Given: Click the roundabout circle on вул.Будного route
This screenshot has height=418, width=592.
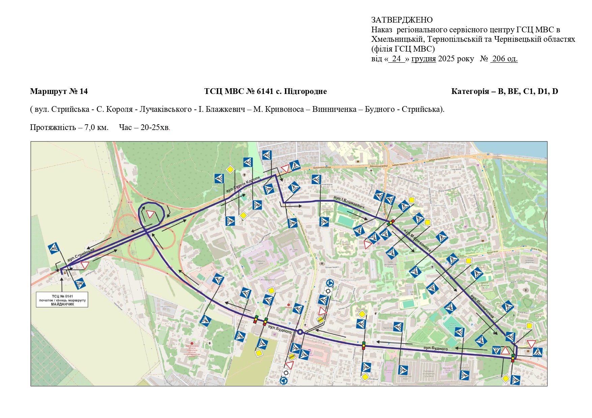Looking at the screenshot, I should [300, 332].
